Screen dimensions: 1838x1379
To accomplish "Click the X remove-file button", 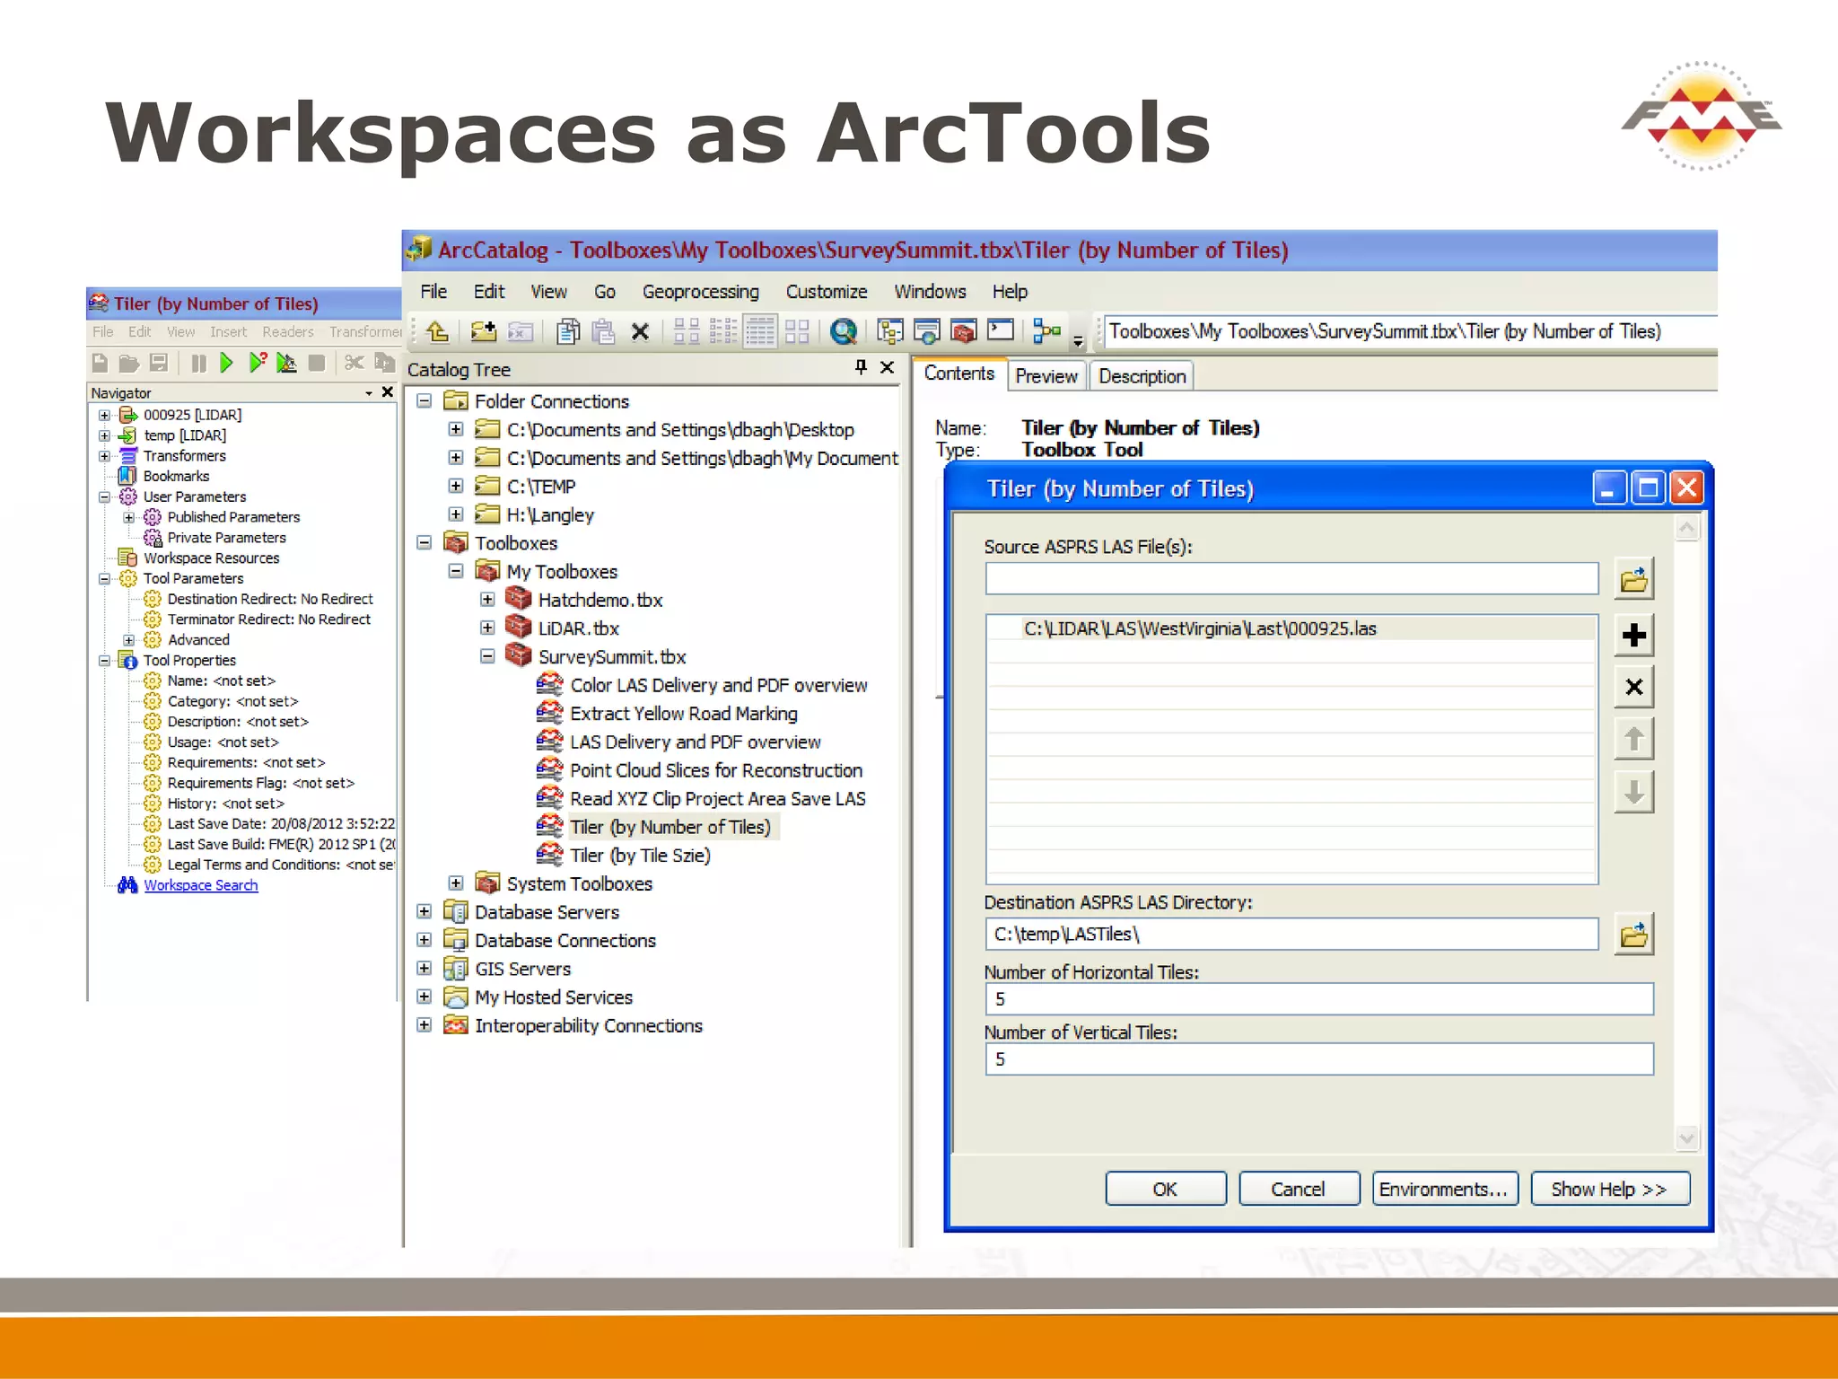I will pyautogui.click(x=1633, y=687).
